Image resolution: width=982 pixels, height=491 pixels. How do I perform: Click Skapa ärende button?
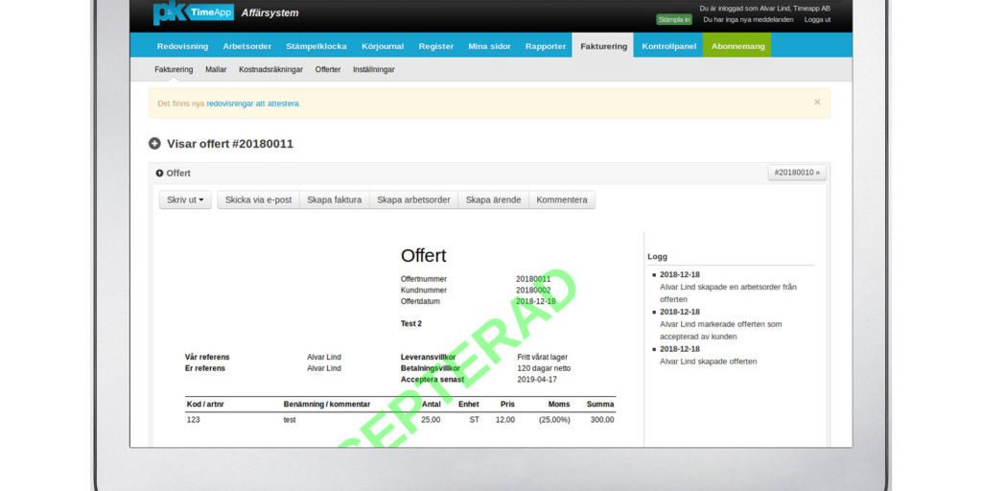[493, 200]
